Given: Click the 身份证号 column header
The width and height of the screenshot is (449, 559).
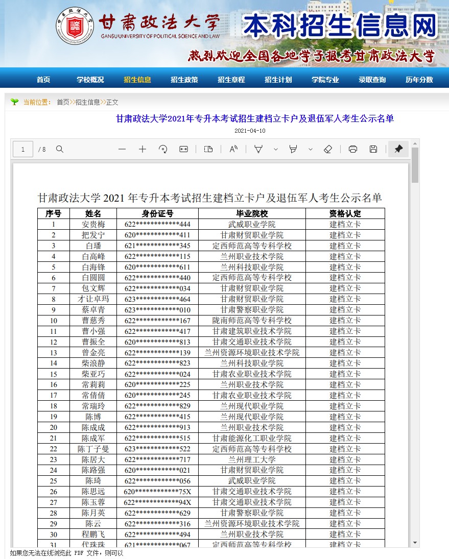Looking at the screenshot, I should [x=157, y=213].
